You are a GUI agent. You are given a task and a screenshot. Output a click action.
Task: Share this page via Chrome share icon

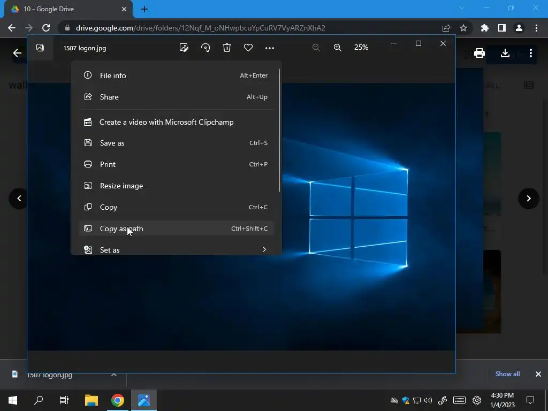click(x=446, y=28)
